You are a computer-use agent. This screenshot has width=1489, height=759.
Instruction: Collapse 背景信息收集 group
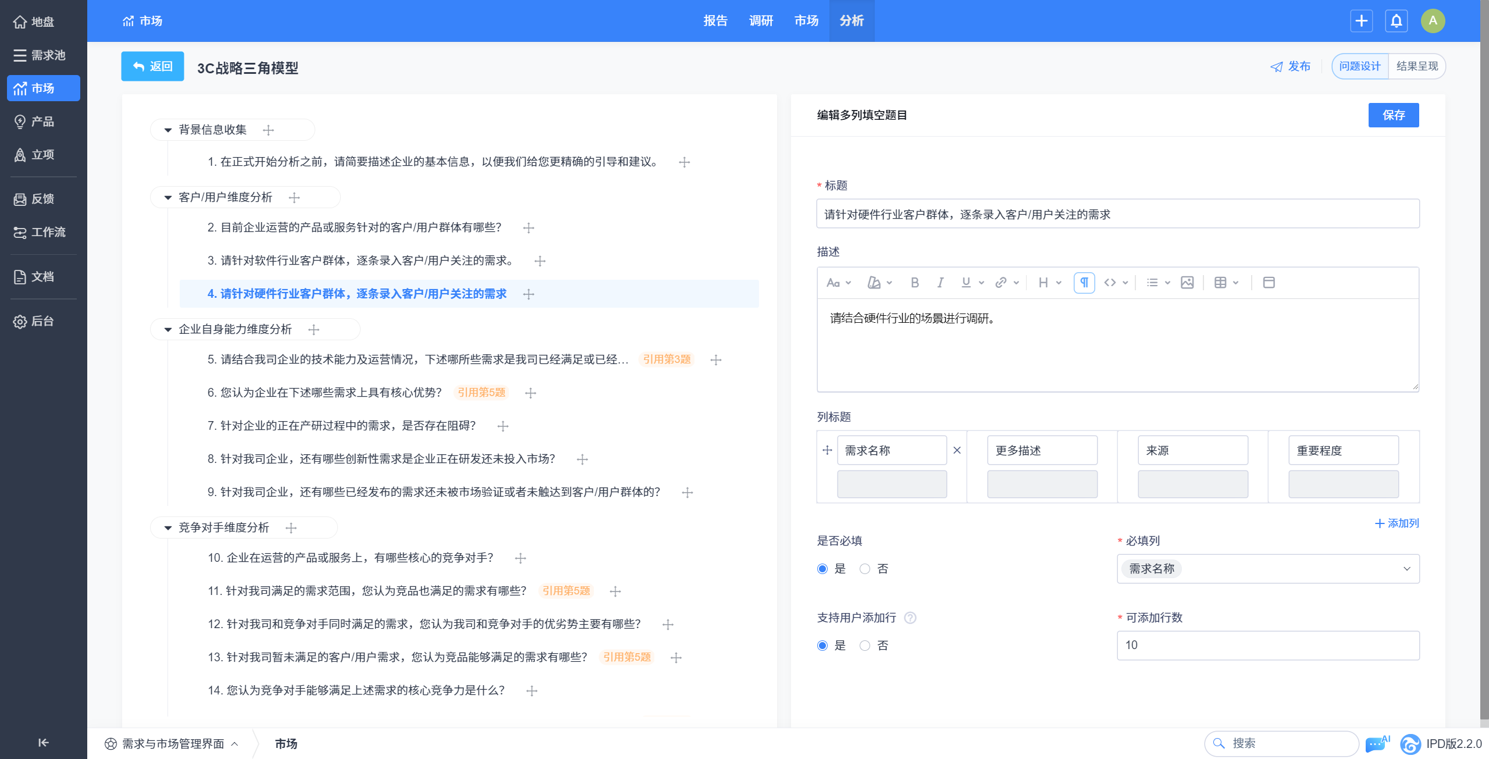(x=168, y=130)
